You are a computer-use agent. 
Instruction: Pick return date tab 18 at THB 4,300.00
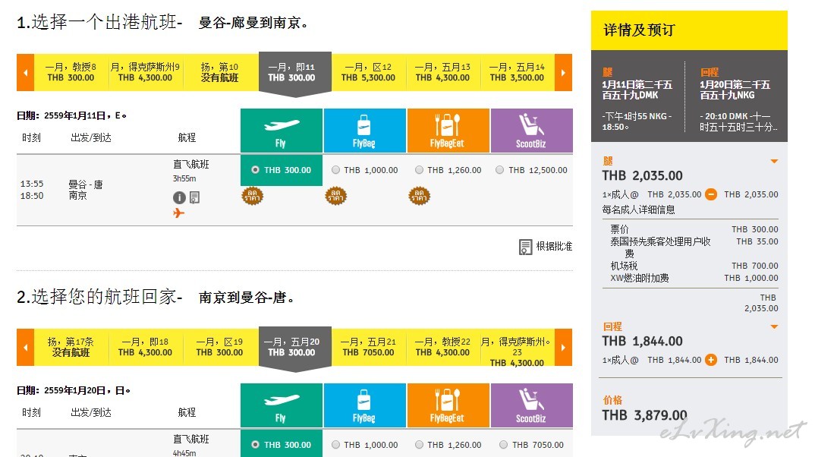pyautogui.click(x=145, y=347)
